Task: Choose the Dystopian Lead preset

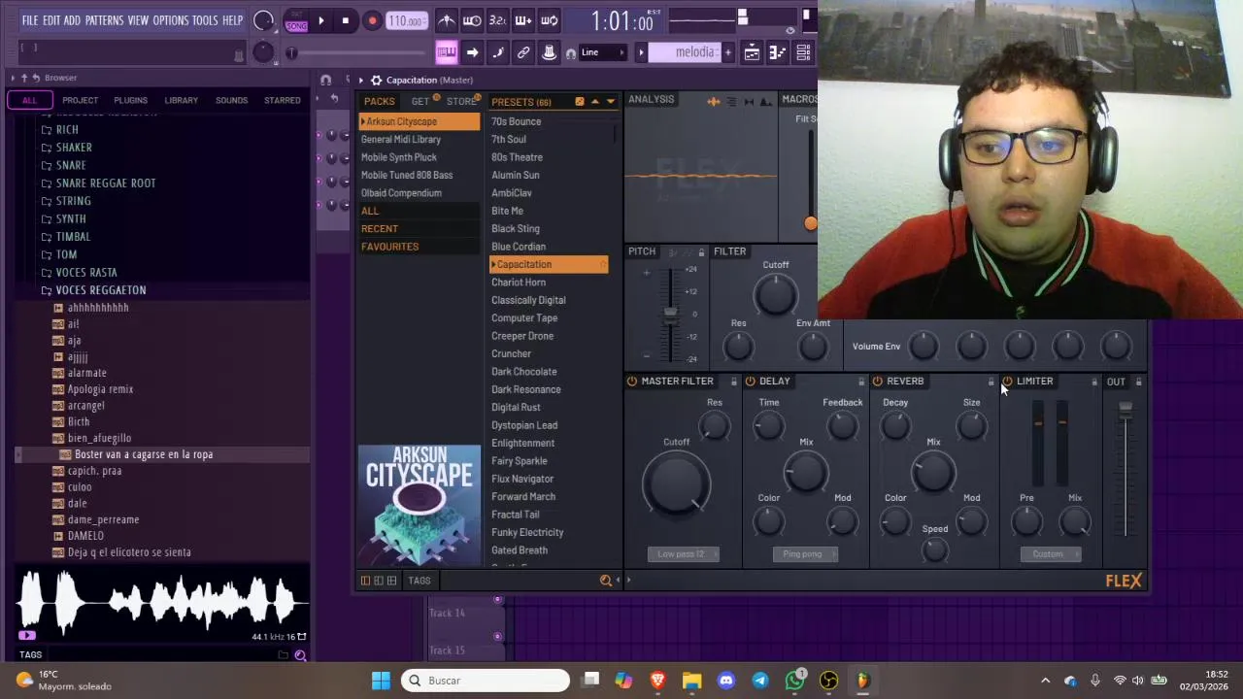Action: pyautogui.click(x=524, y=425)
